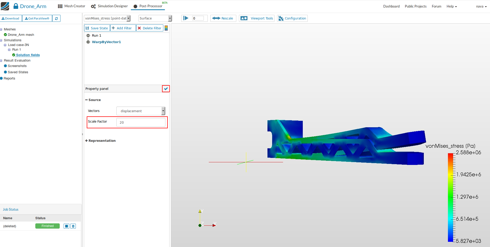Click the SimScale logo icon

pyautogui.click(x=5, y=6)
